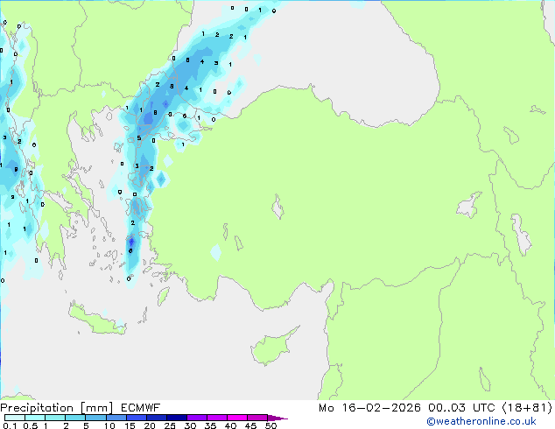The width and height of the screenshot is (555, 429).
Task: Click the 0.1–0.5 mm legend color swatch
Action: coord(15,418)
